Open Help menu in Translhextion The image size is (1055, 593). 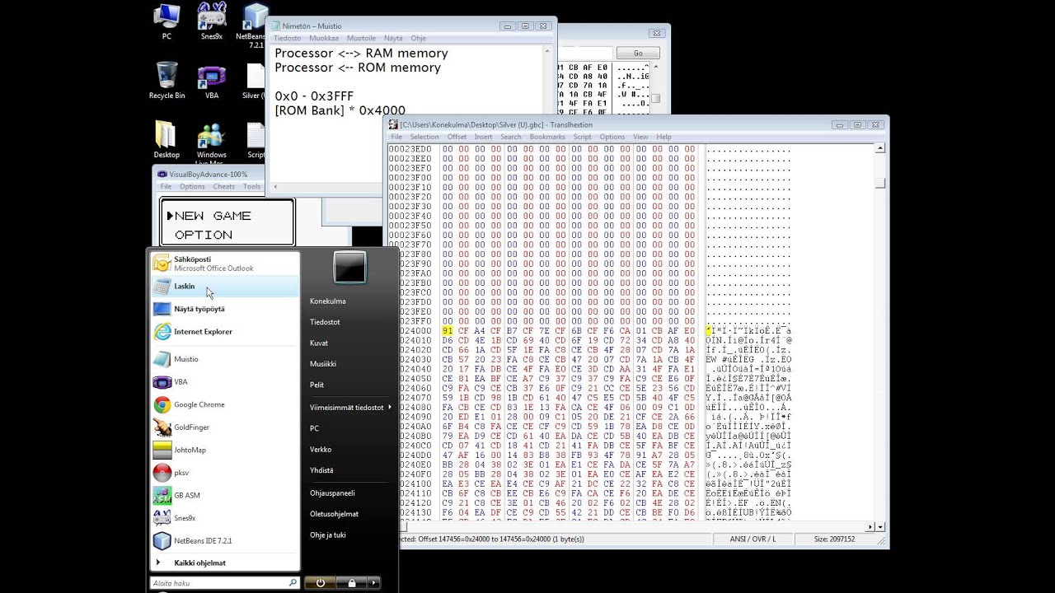tap(663, 137)
